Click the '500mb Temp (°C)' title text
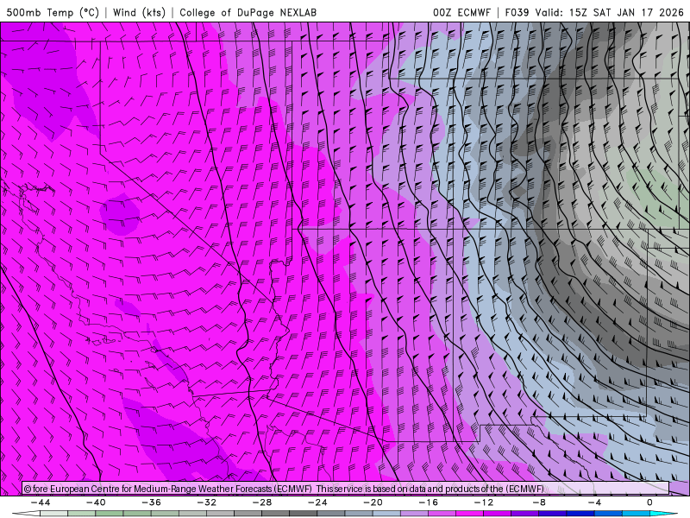Screen dimensions: 690x518 coord(53,12)
